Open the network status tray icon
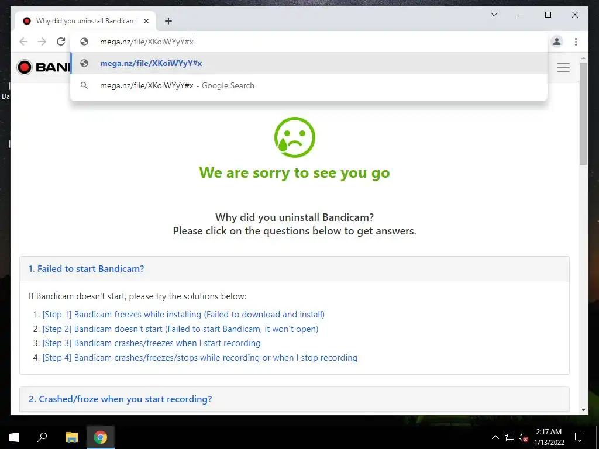This screenshot has height=449, width=599. [510, 437]
